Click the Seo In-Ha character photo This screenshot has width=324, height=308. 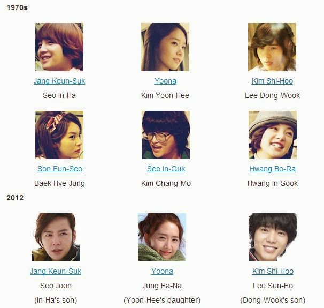pyautogui.click(x=59, y=47)
